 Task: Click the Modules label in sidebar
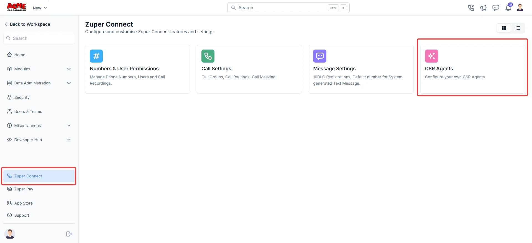coord(22,69)
